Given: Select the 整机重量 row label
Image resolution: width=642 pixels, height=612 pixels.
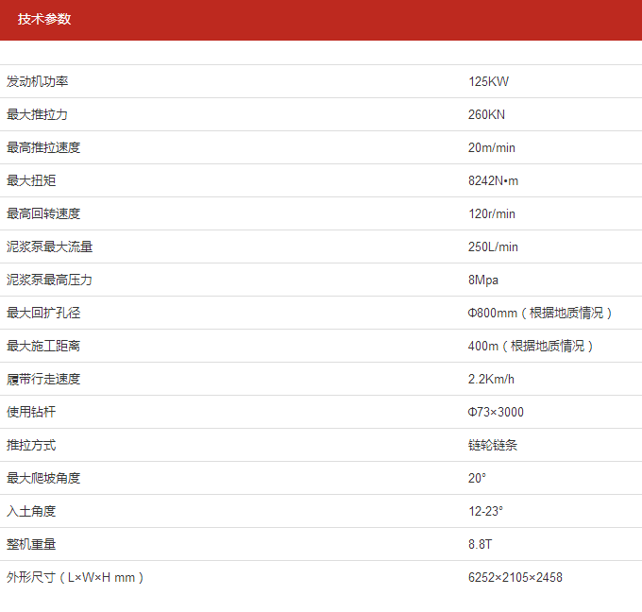Looking at the screenshot, I should [31, 544].
